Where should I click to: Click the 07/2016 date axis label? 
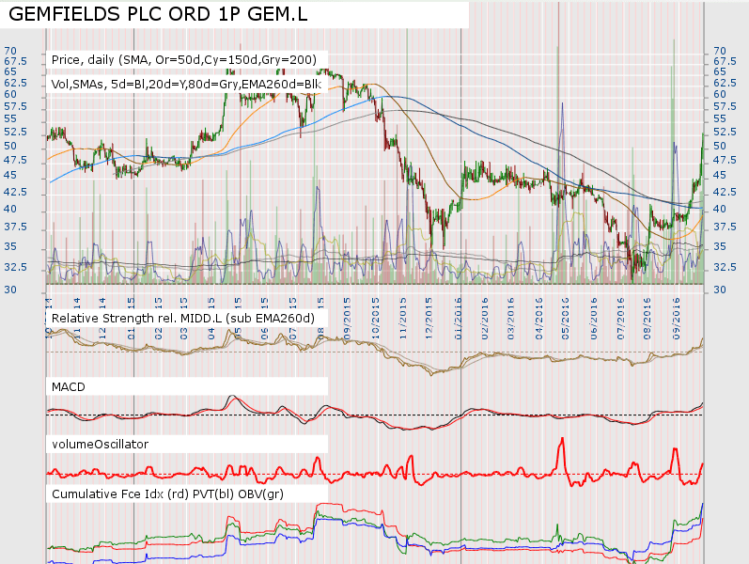click(620, 319)
